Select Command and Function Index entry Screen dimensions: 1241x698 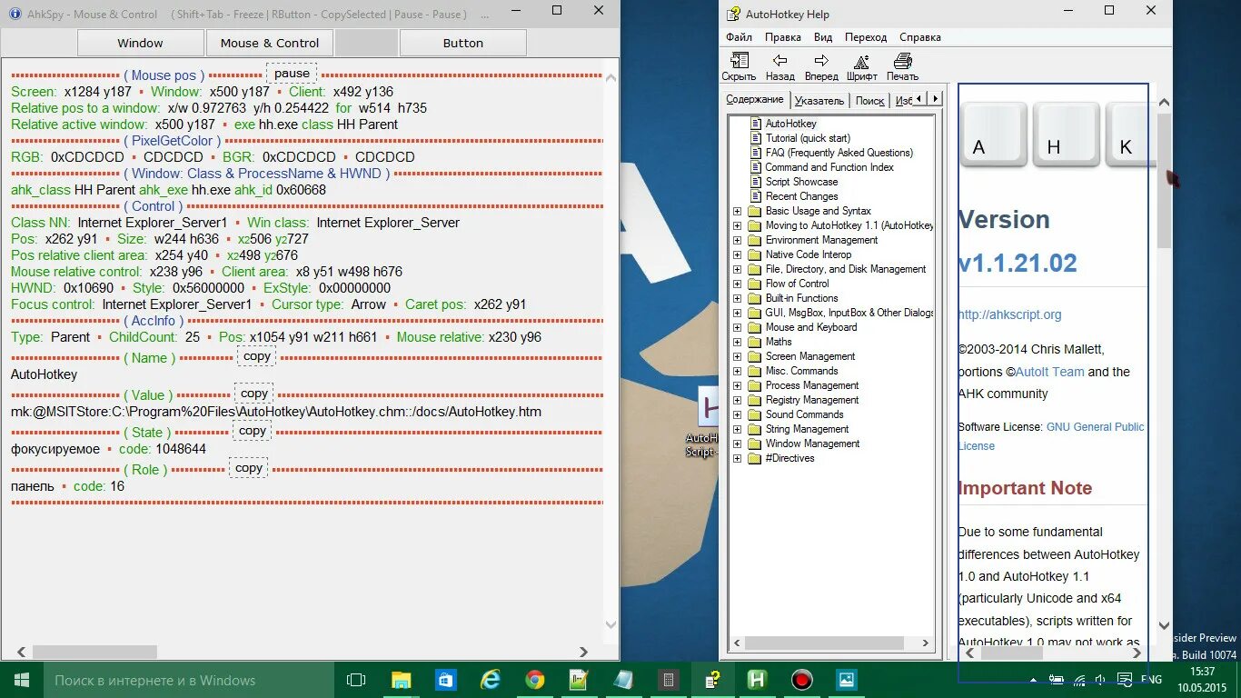(x=829, y=167)
